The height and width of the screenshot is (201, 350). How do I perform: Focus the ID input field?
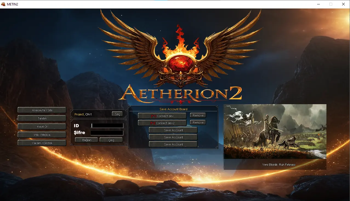[x=107, y=126]
